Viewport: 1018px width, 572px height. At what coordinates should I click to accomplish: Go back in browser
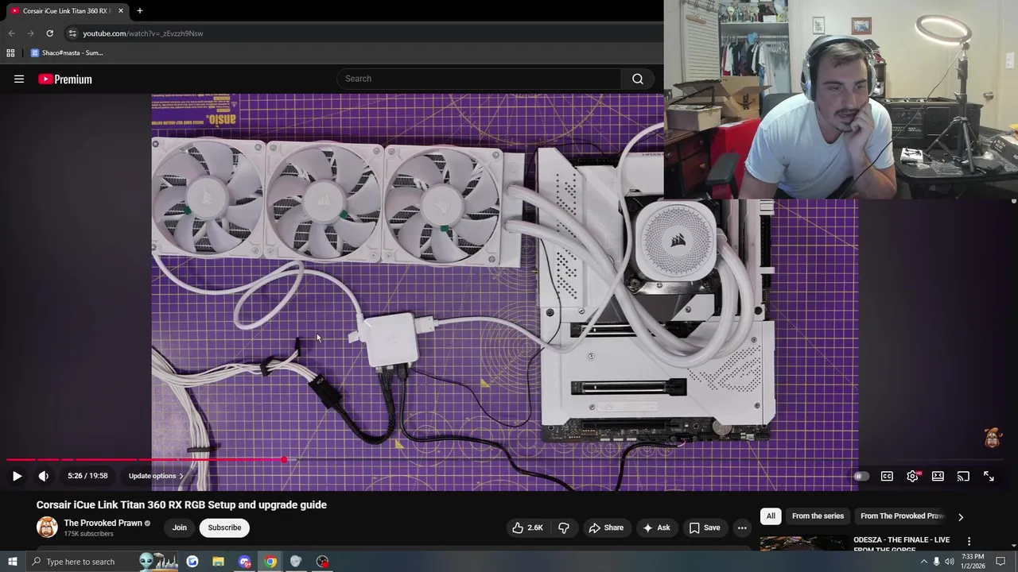[11, 33]
